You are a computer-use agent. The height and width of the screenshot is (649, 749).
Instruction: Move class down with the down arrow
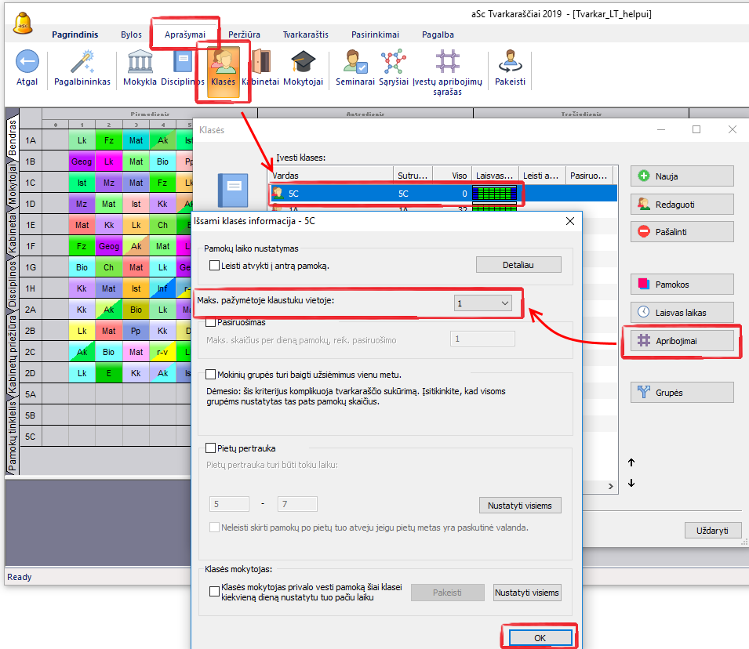pos(631,483)
